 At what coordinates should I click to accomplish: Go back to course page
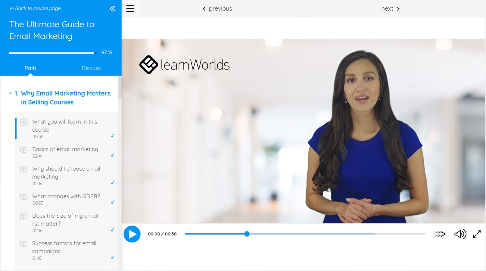click(x=36, y=8)
